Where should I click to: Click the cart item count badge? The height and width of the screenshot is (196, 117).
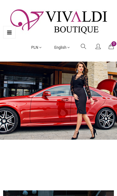point(114,44)
